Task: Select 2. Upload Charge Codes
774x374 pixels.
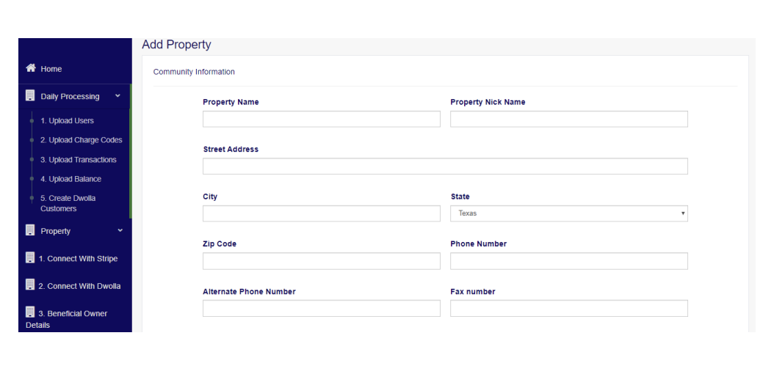Action: [82, 140]
